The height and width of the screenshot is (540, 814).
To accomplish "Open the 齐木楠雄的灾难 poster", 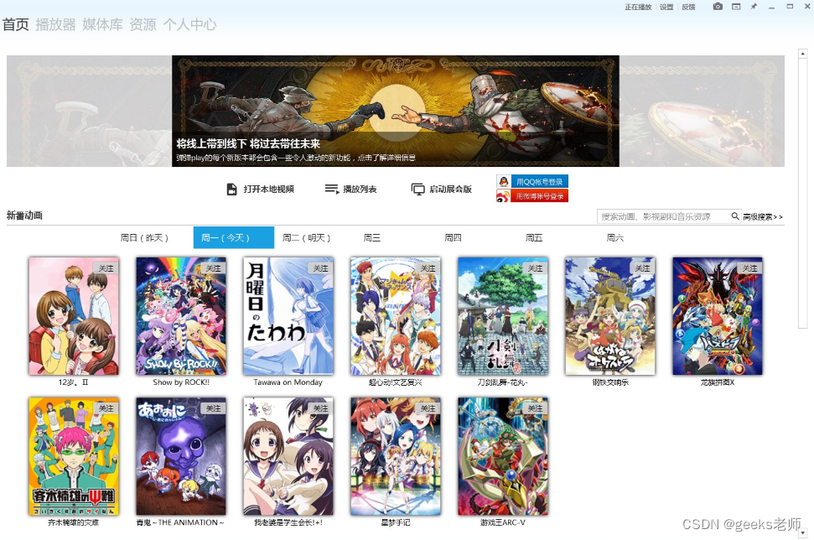I will (x=74, y=456).
